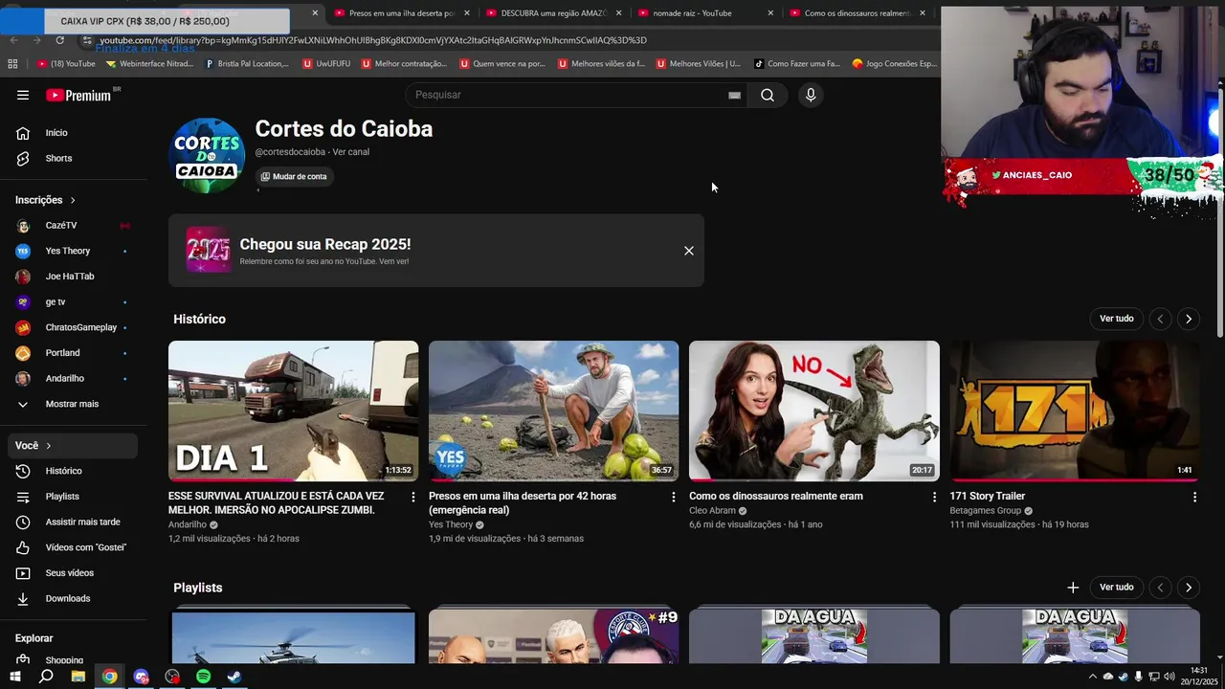This screenshot has width=1225, height=689.
Task: Open Assistir mais tarde in sidebar
Action: pos(83,522)
